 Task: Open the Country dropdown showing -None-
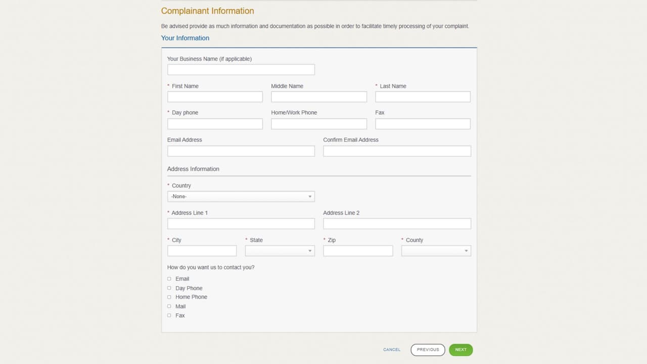tap(241, 196)
